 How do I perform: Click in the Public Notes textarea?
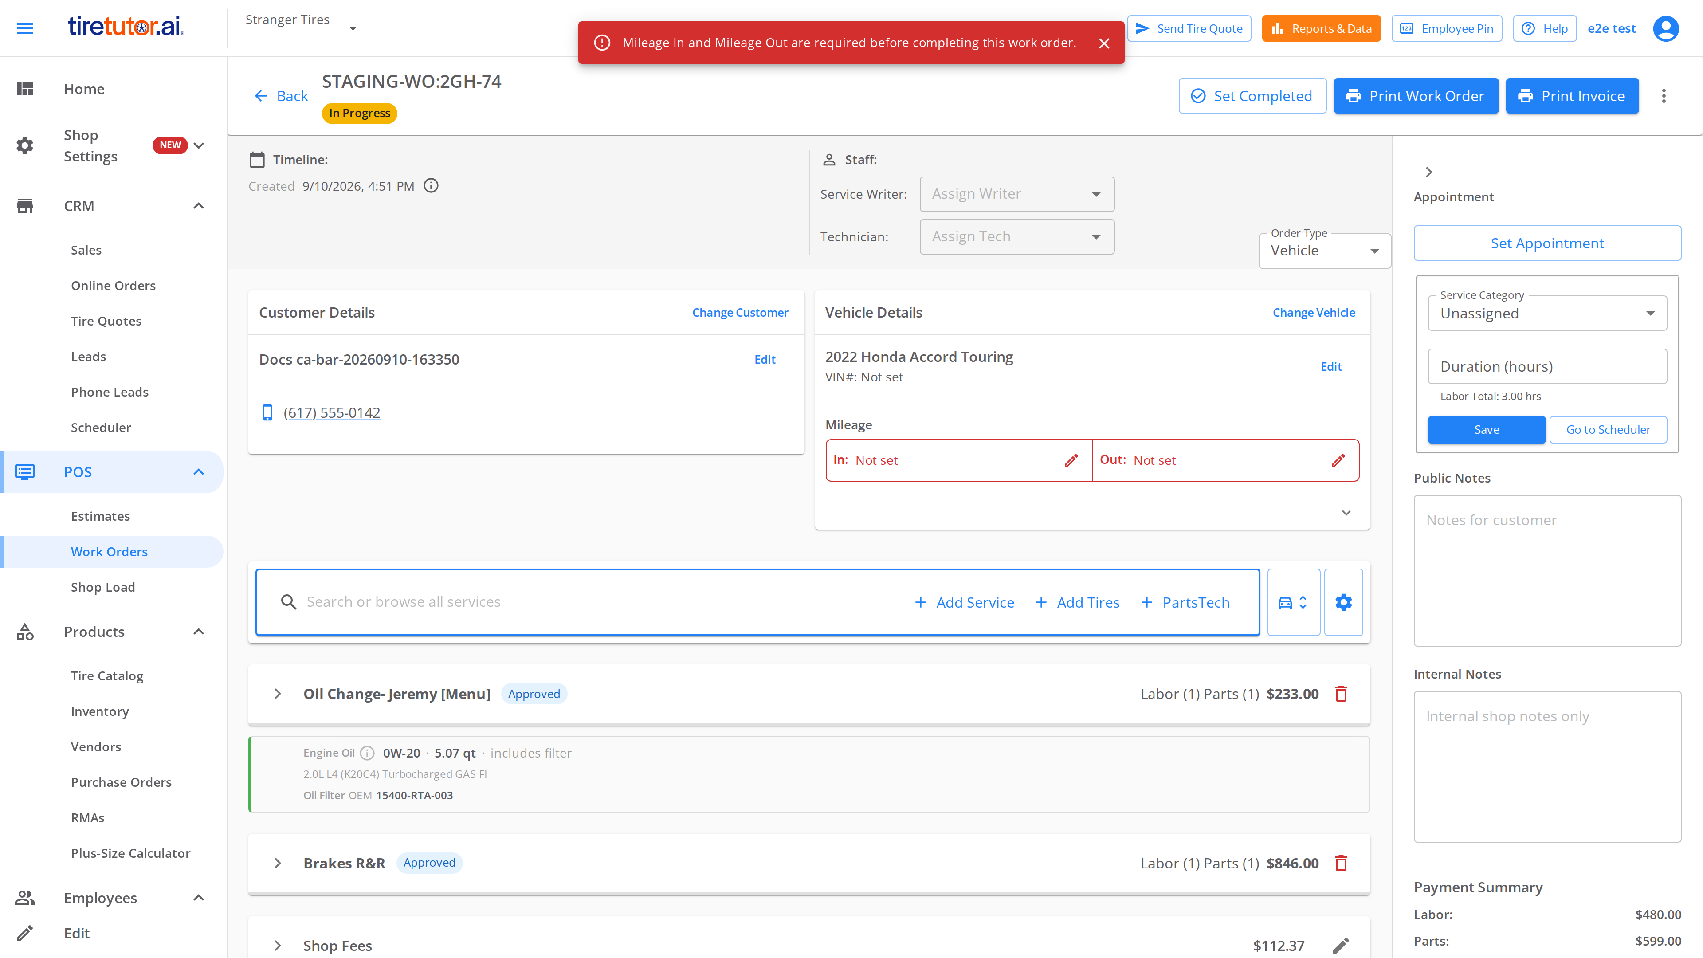click(1547, 570)
